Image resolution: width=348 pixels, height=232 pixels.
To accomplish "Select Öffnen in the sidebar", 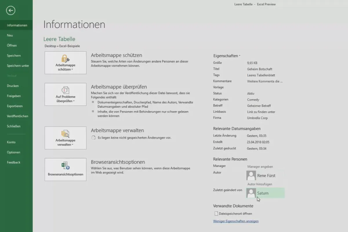I will click(16, 46).
